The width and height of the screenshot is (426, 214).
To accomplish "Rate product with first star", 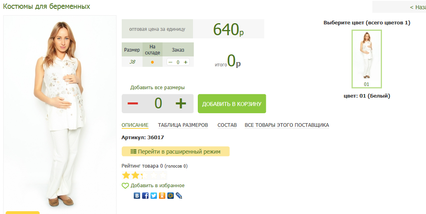I will click(126, 175).
